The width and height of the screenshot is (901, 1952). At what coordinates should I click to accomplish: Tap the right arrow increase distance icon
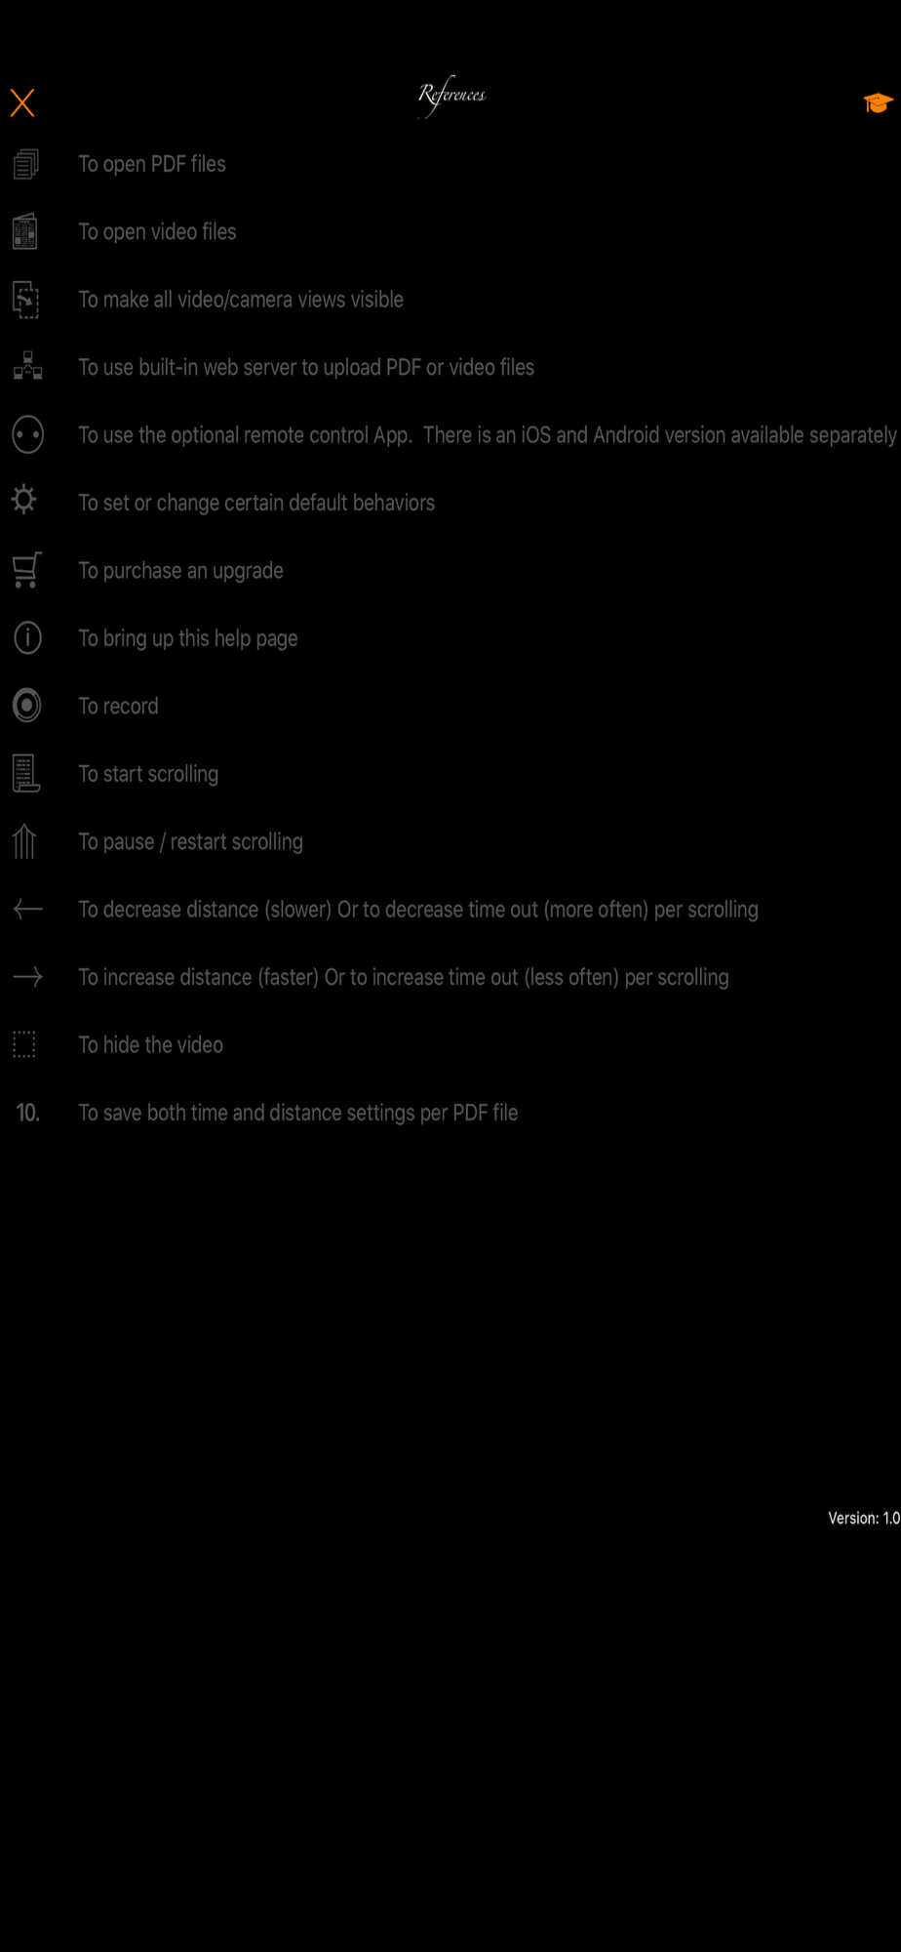27,976
